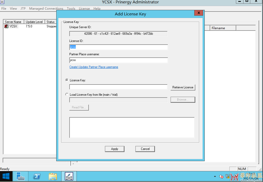
Task: Open the License menu
Action: pos(84,8)
